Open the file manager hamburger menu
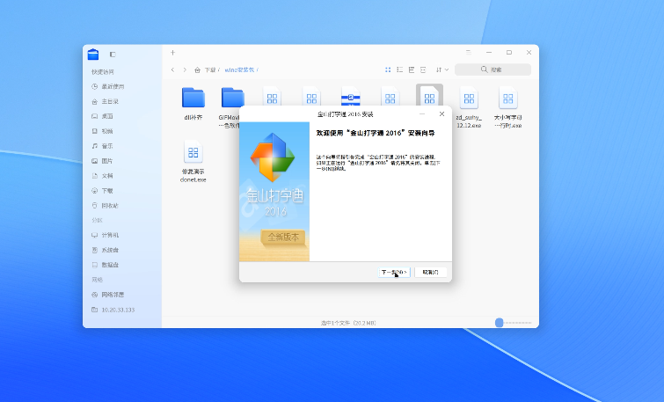 469,53
